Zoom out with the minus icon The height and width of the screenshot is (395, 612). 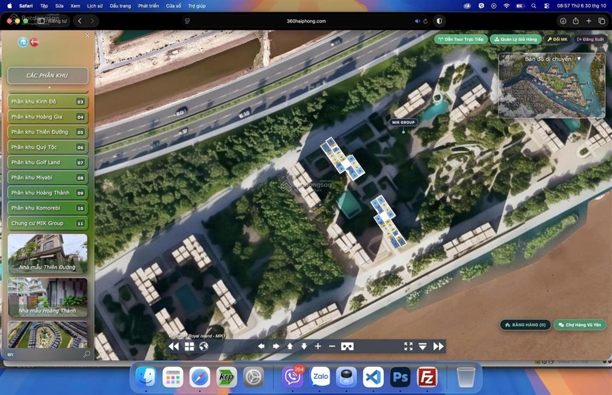click(x=332, y=346)
